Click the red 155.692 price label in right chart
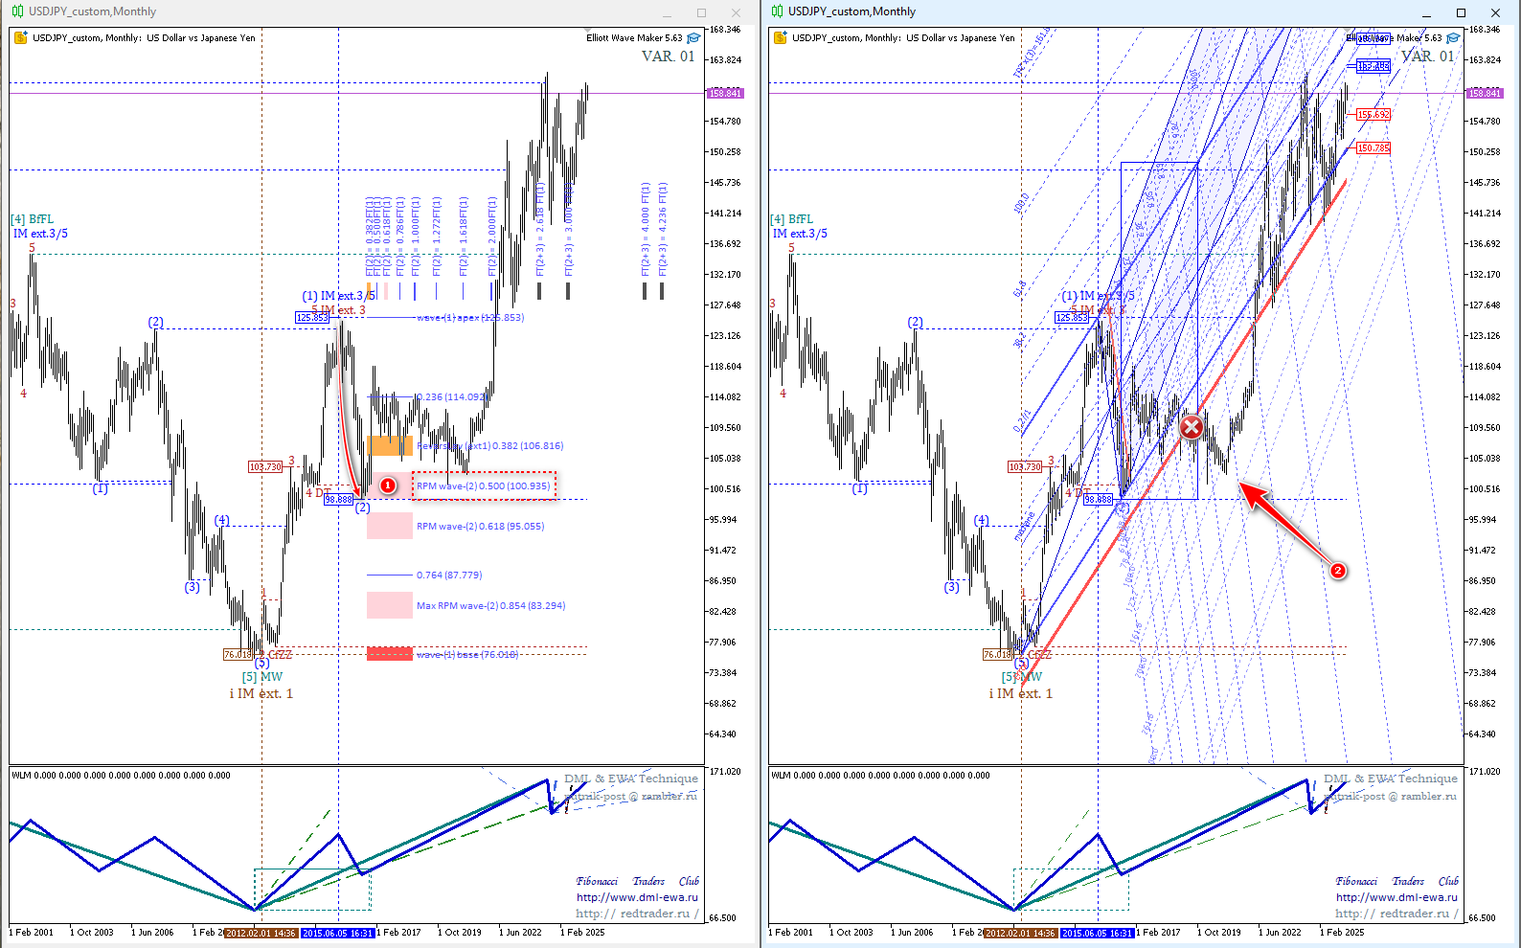This screenshot has width=1521, height=948. (1373, 115)
